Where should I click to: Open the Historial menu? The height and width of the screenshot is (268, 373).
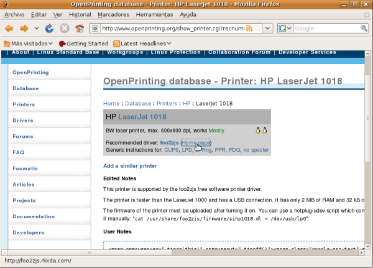coord(80,14)
